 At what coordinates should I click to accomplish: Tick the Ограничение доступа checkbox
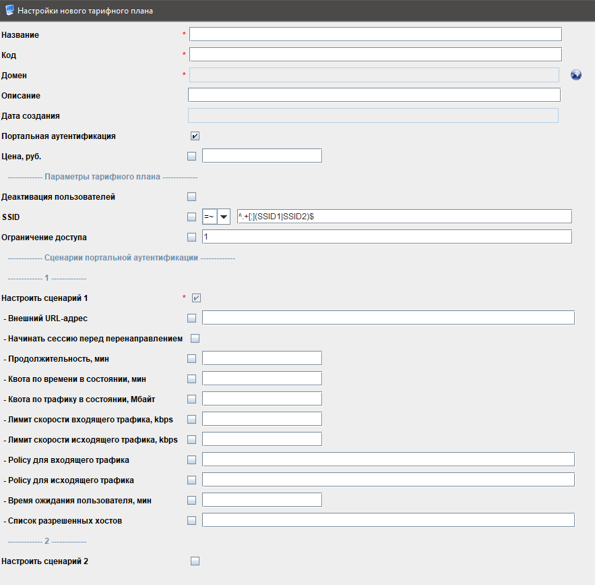(192, 237)
